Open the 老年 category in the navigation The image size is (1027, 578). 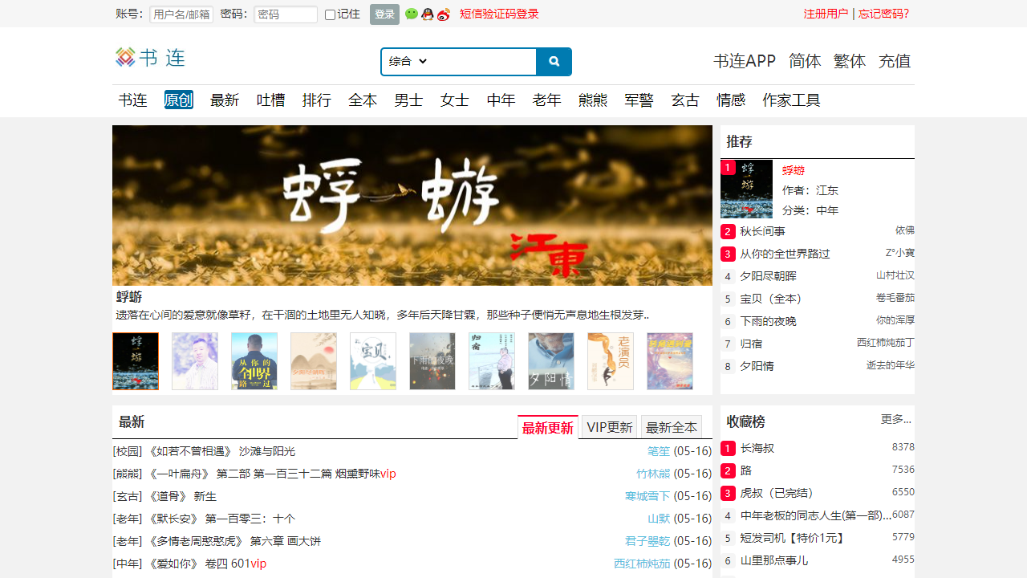coord(547,100)
